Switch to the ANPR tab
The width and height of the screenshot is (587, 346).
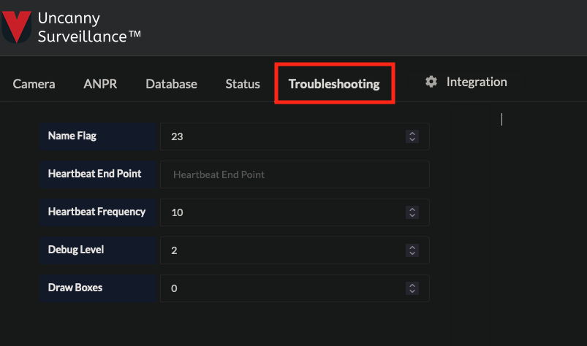pos(100,84)
